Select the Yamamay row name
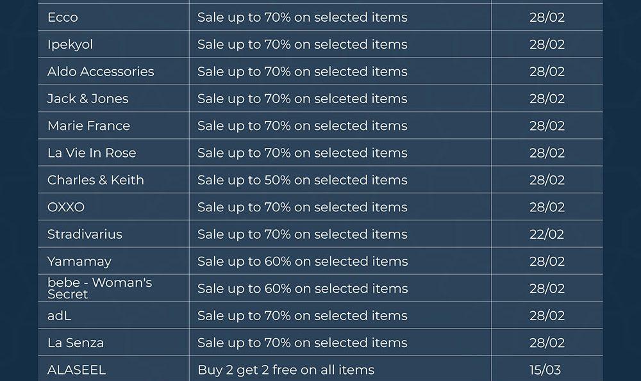 pos(79,261)
